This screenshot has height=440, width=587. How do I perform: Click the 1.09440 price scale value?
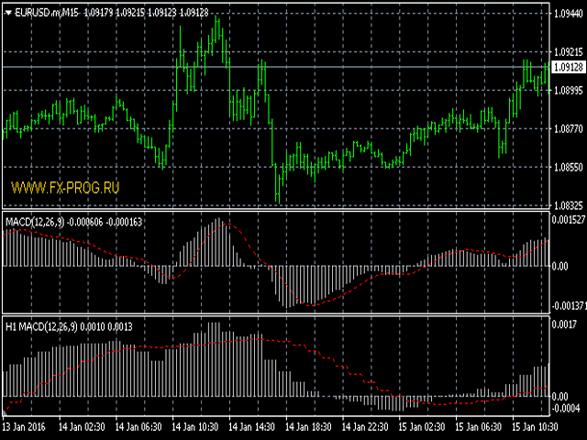[568, 14]
